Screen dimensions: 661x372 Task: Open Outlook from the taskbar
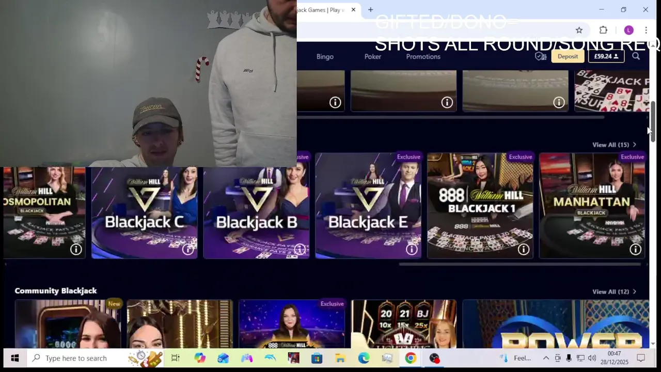click(223, 358)
